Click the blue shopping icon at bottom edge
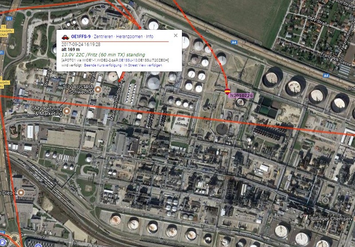This screenshot has height=247, width=355. pos(38,246)
